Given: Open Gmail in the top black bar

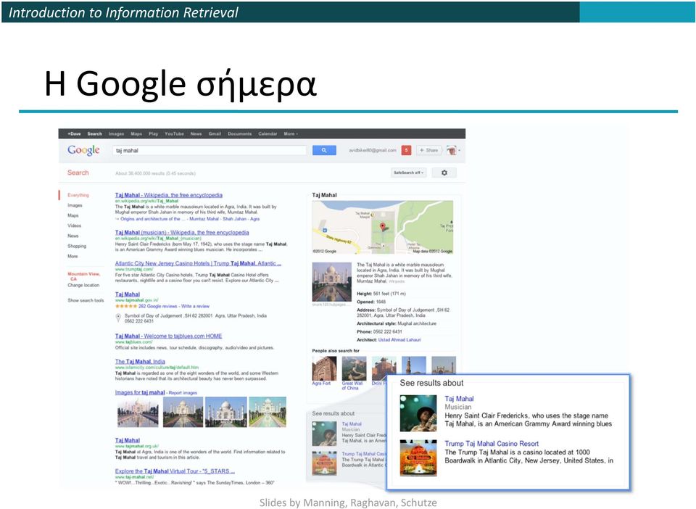Looking at the screenshot, I should (215, 133).
